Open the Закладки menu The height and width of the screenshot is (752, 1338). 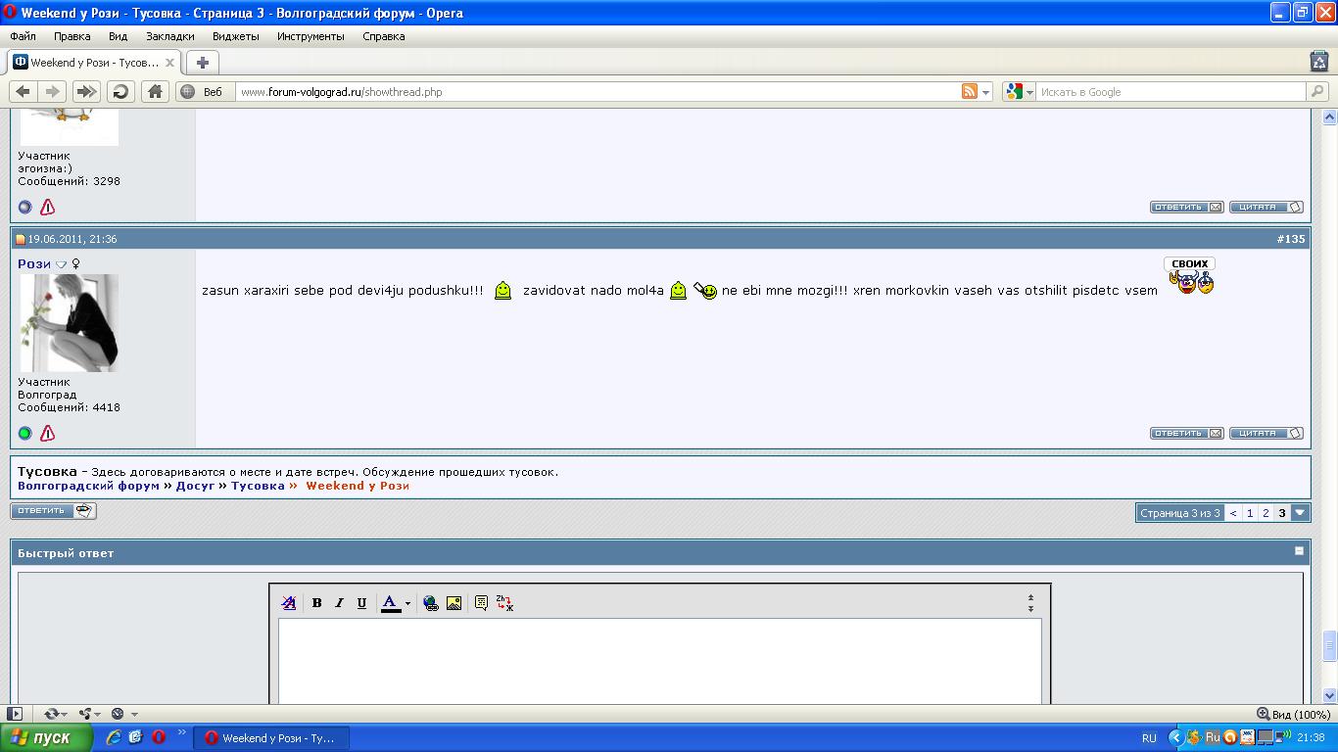tap(170, 36)
